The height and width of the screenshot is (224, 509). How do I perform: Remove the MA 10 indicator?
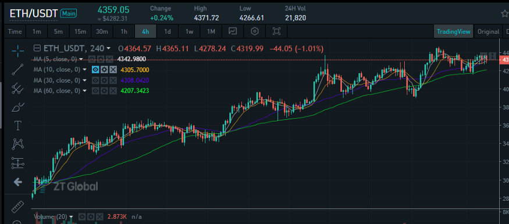click(113, 69)
